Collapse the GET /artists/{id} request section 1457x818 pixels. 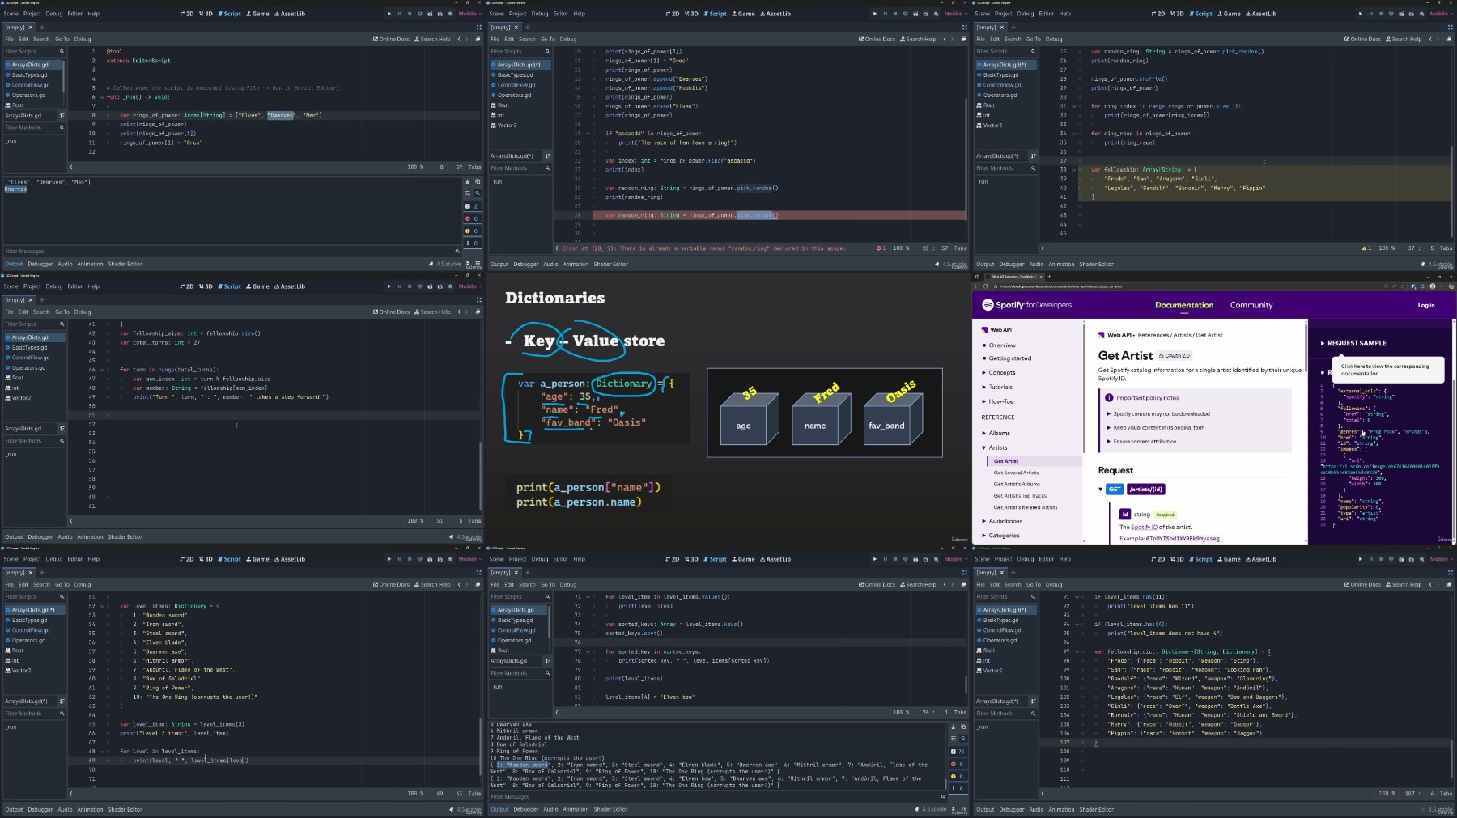pos(1101,489)
